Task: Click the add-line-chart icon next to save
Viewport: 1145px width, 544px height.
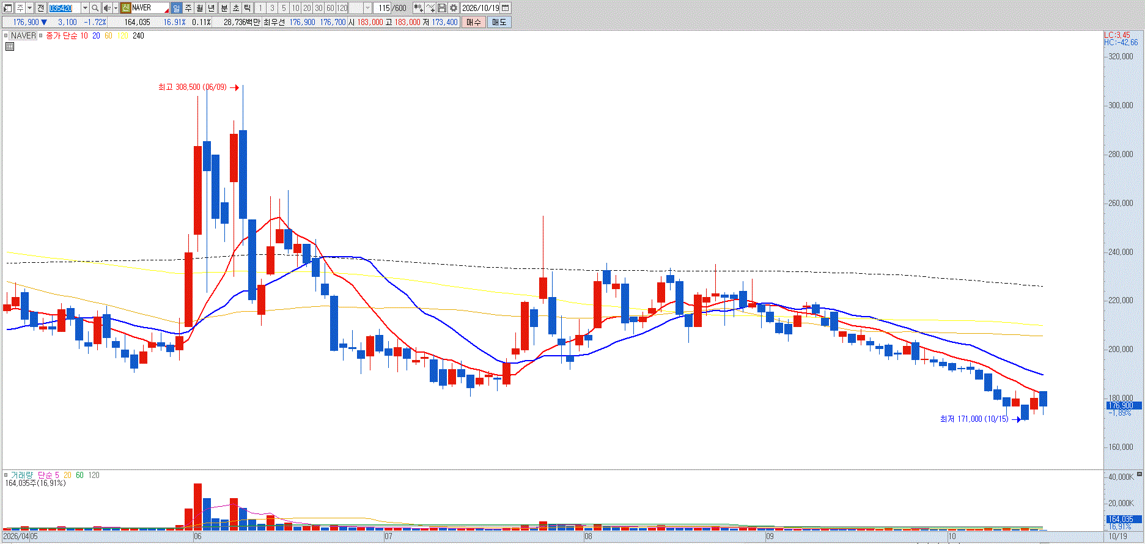Action: 430,8
